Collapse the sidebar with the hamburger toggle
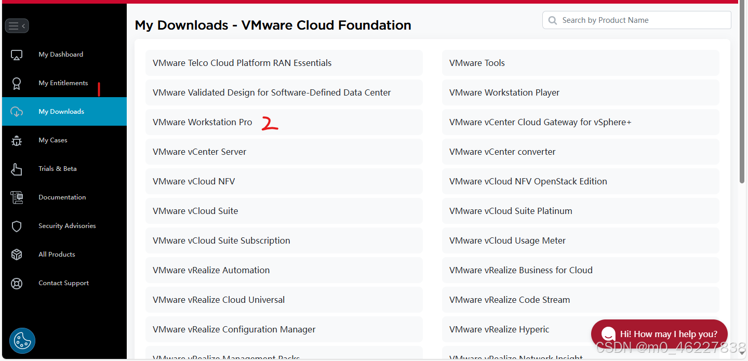This screenshot has height=361, width=748. pos(17,25)
